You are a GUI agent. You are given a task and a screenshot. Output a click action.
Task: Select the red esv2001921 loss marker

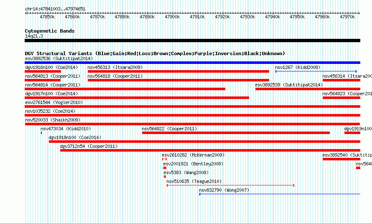(x=165, y=168)
